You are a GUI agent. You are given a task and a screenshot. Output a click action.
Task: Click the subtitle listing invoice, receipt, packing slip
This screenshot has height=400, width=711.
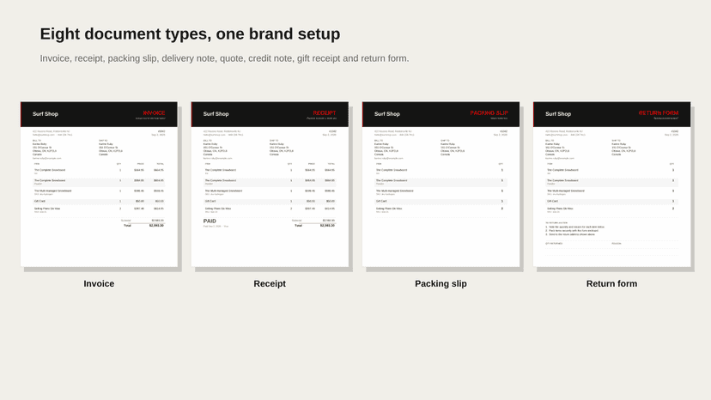tap(224, 58)
